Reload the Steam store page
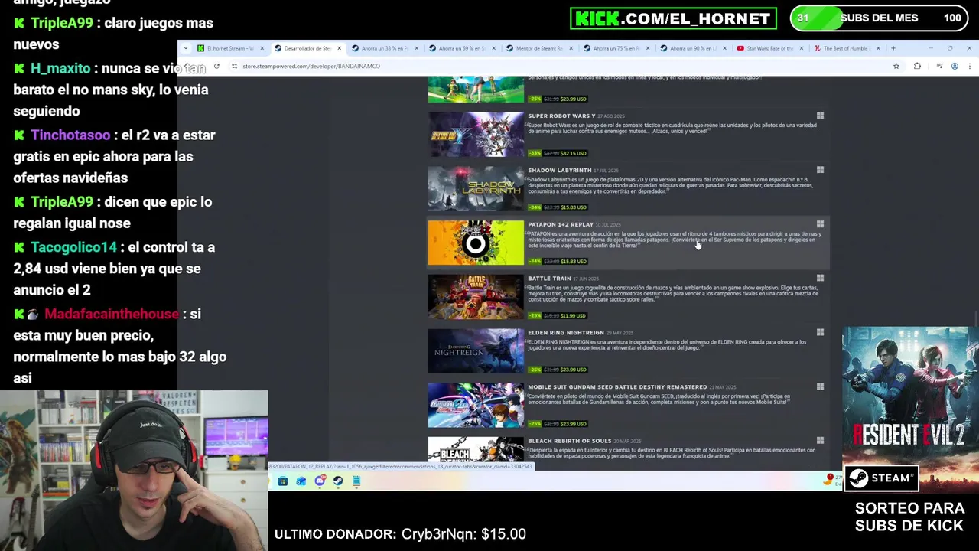979x551 pixels. [x=216, y=67]
